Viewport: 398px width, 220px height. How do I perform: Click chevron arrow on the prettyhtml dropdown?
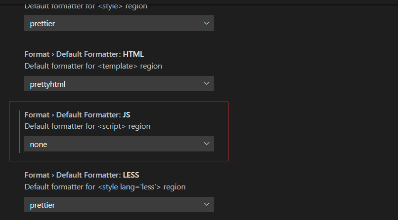pos(207,84)
